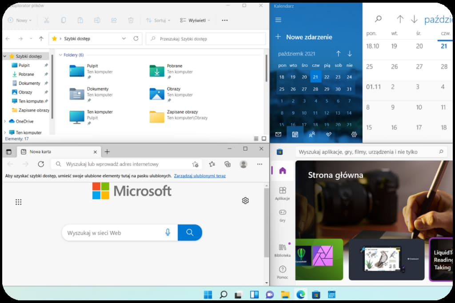This screenshot has height=303, width=455.
Task: Open the Microsoft Store Library
Action: (x=282, y=250)
